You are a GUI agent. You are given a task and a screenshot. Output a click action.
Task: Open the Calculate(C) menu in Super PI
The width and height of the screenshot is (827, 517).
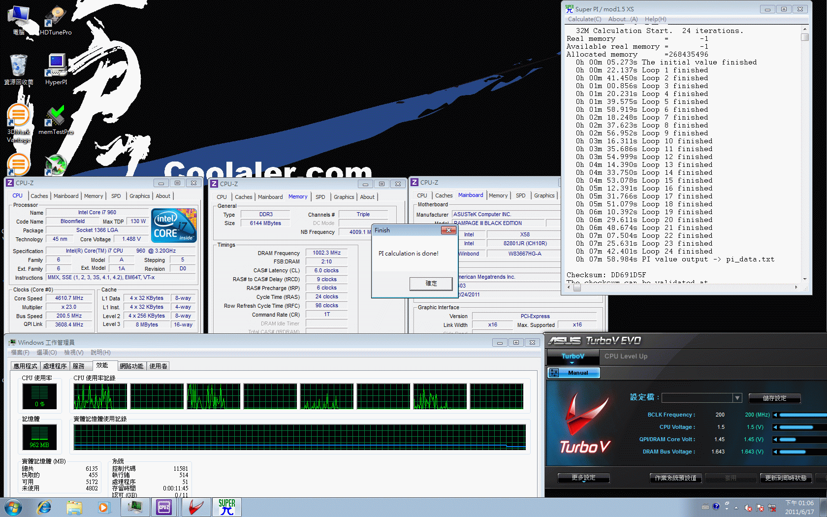pyautogui.click(x=584, y=19)
